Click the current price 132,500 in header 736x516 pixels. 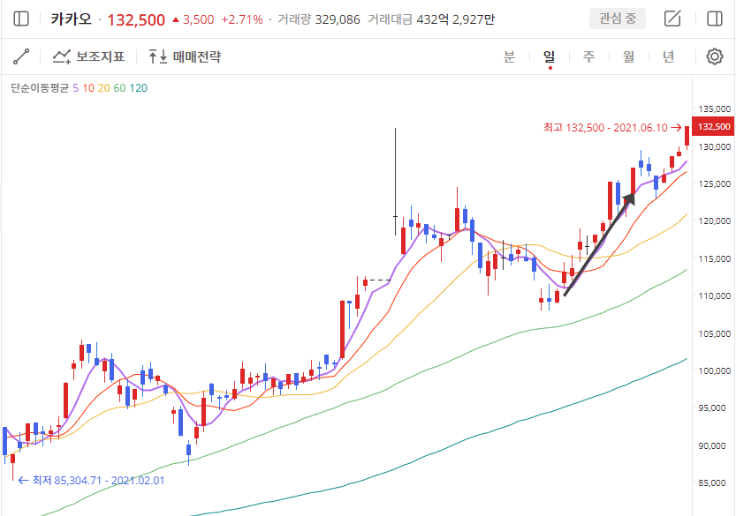[x=136, y=19]
